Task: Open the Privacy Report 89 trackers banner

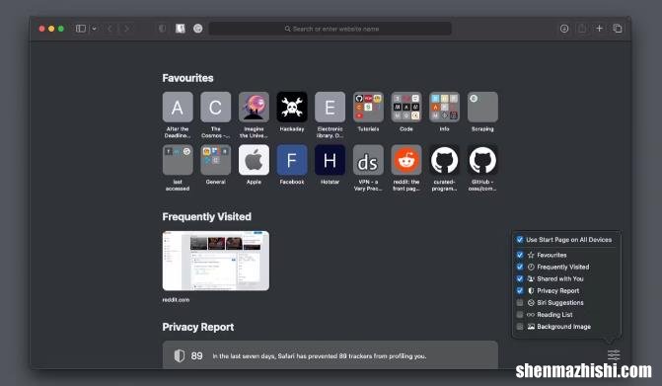Action: (331, 354)
